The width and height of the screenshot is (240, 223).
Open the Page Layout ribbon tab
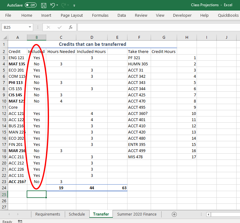pos(72,15)
